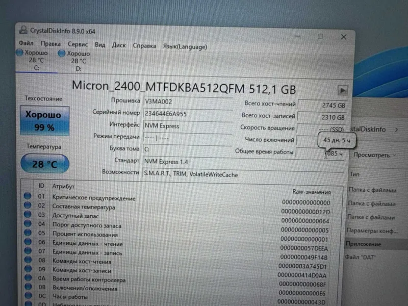The height and width of the screenshot is (306, 408).
Task: Select the Критическое предупреждение attribute text
Action: click(94, 198)
